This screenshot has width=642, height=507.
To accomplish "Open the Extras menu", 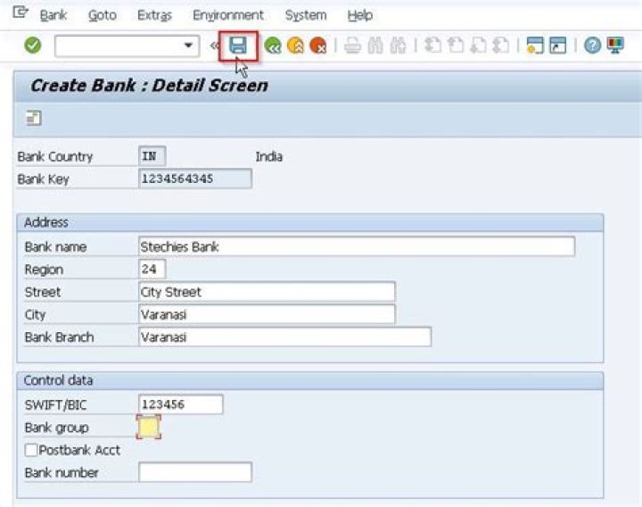I will tap(155, 15).
